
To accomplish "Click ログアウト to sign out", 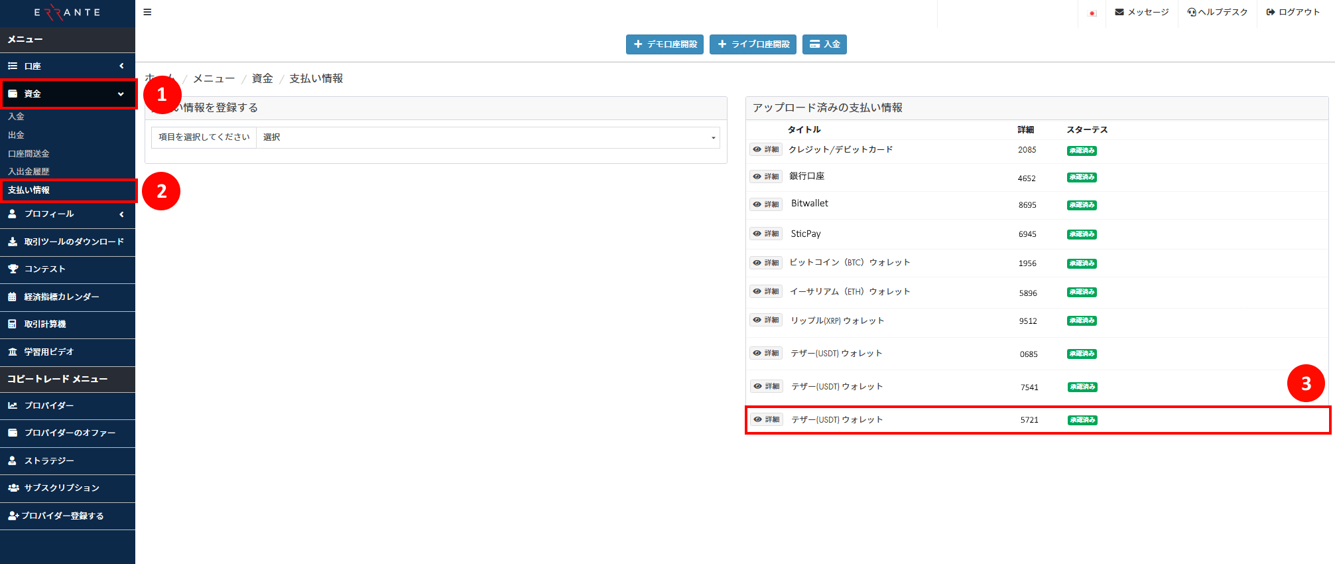I will (1293, 12).
